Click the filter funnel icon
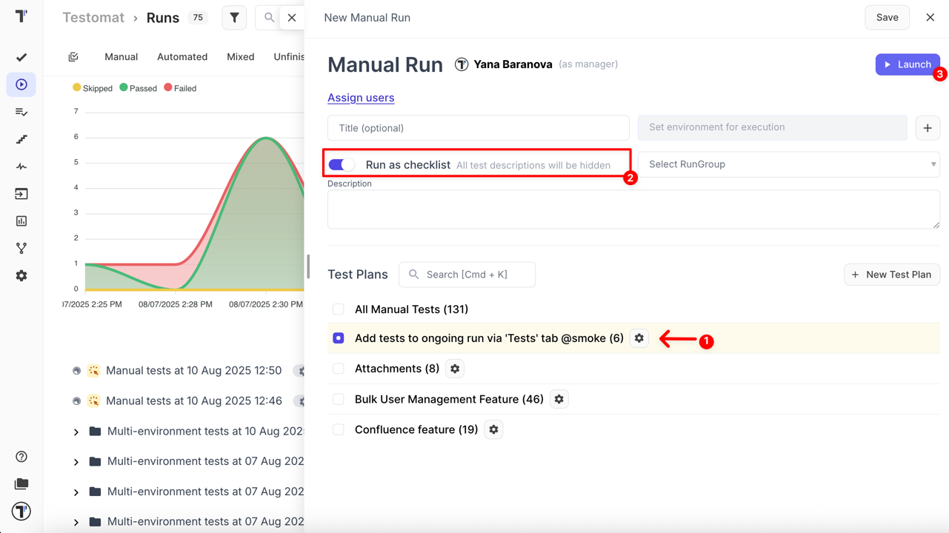Image resolution: width=949 pixels, height=533 pixels. 234,18
